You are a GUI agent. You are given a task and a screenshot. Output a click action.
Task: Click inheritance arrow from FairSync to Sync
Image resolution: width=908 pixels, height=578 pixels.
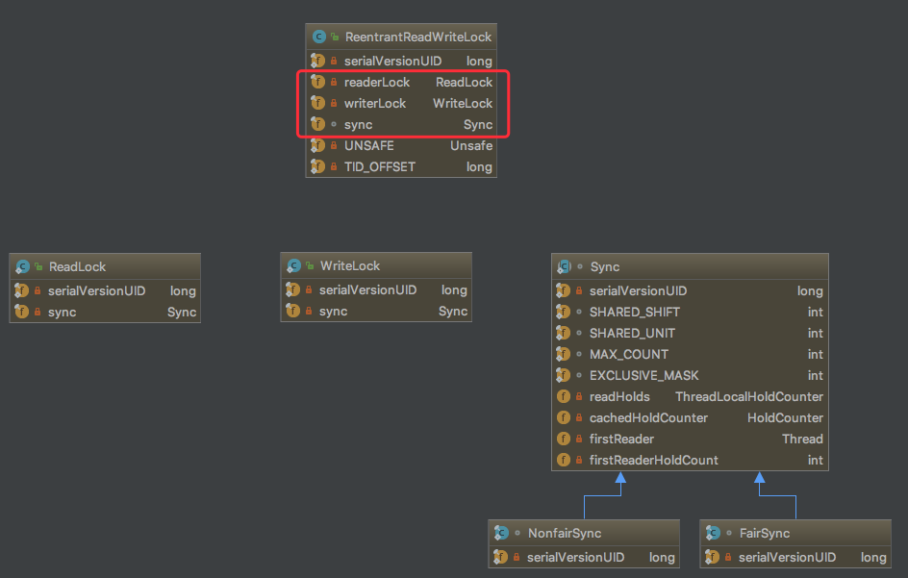click(x=778, y=495)
